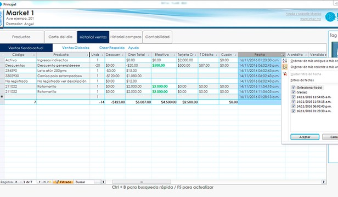Open the T Débito column filter dropdown
Image resolution: width=338 pixels, height=197 pixels.
pos(217,55)
